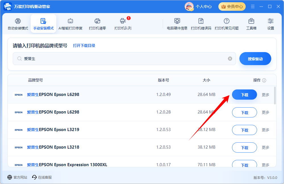The height and width of the screenshot is (184, 284).
Task: Click the EPSON logo in the L3218 row
Action: point(19,147)
